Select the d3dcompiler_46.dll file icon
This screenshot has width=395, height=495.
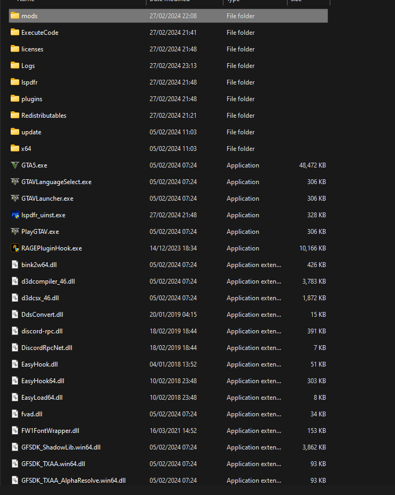15,281
